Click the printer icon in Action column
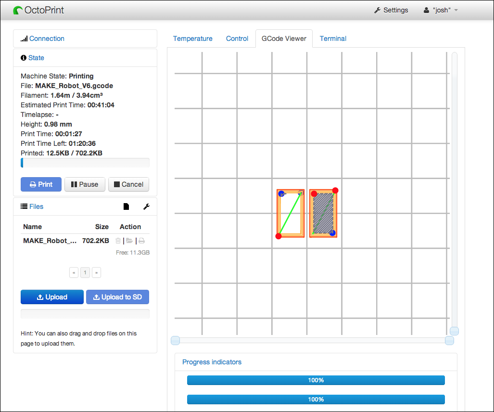 [142, 241]
